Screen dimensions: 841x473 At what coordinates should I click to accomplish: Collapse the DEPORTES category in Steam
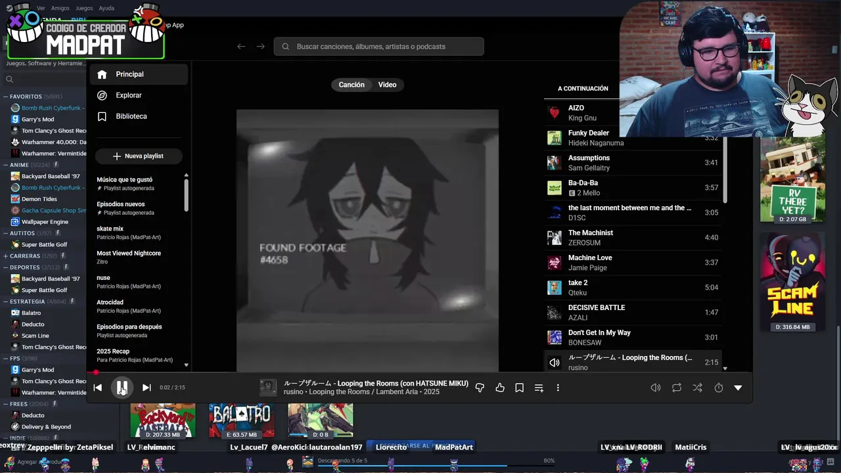pyautogui.click(x=6, y=267)
